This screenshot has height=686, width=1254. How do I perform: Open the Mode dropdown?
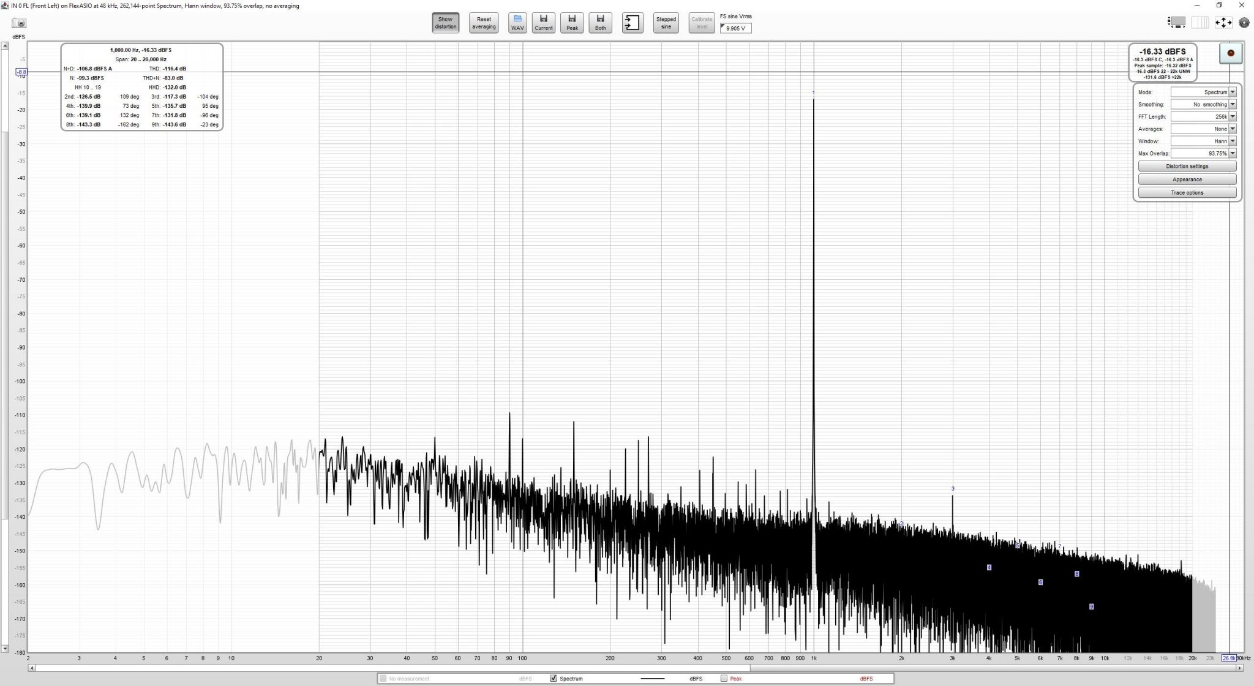(1204, 92)
